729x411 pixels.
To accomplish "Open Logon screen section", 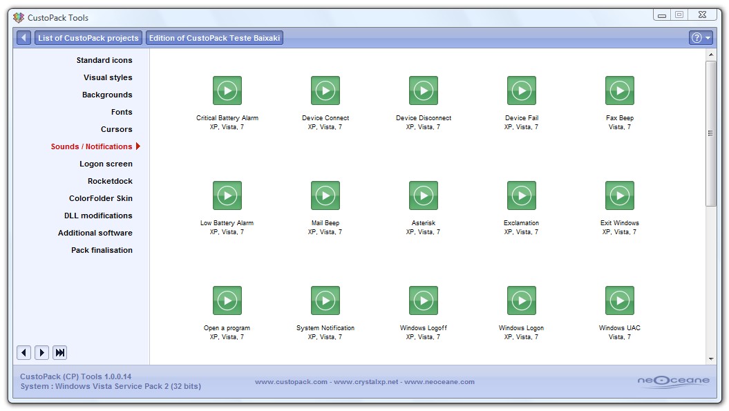I will 106,164.
